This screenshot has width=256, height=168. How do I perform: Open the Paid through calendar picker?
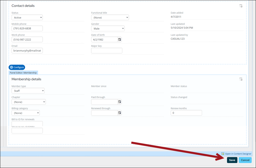coord(120,102)
